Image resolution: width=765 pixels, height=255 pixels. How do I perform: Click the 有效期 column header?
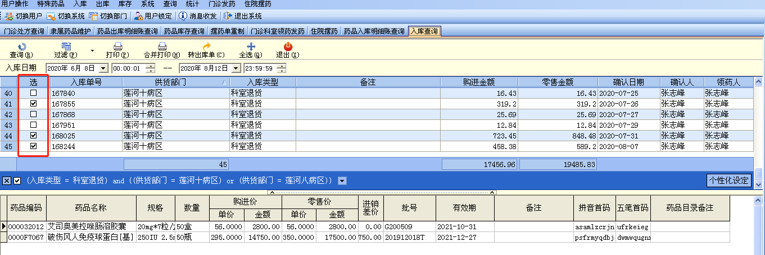click(464, 207)
